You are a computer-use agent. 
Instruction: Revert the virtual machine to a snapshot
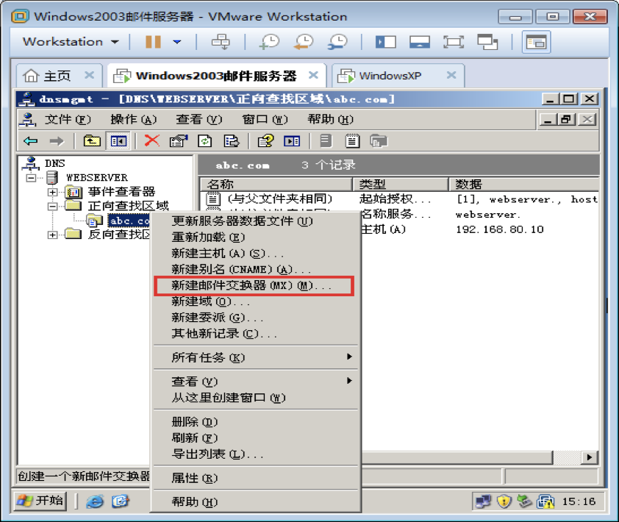(303, 41)
